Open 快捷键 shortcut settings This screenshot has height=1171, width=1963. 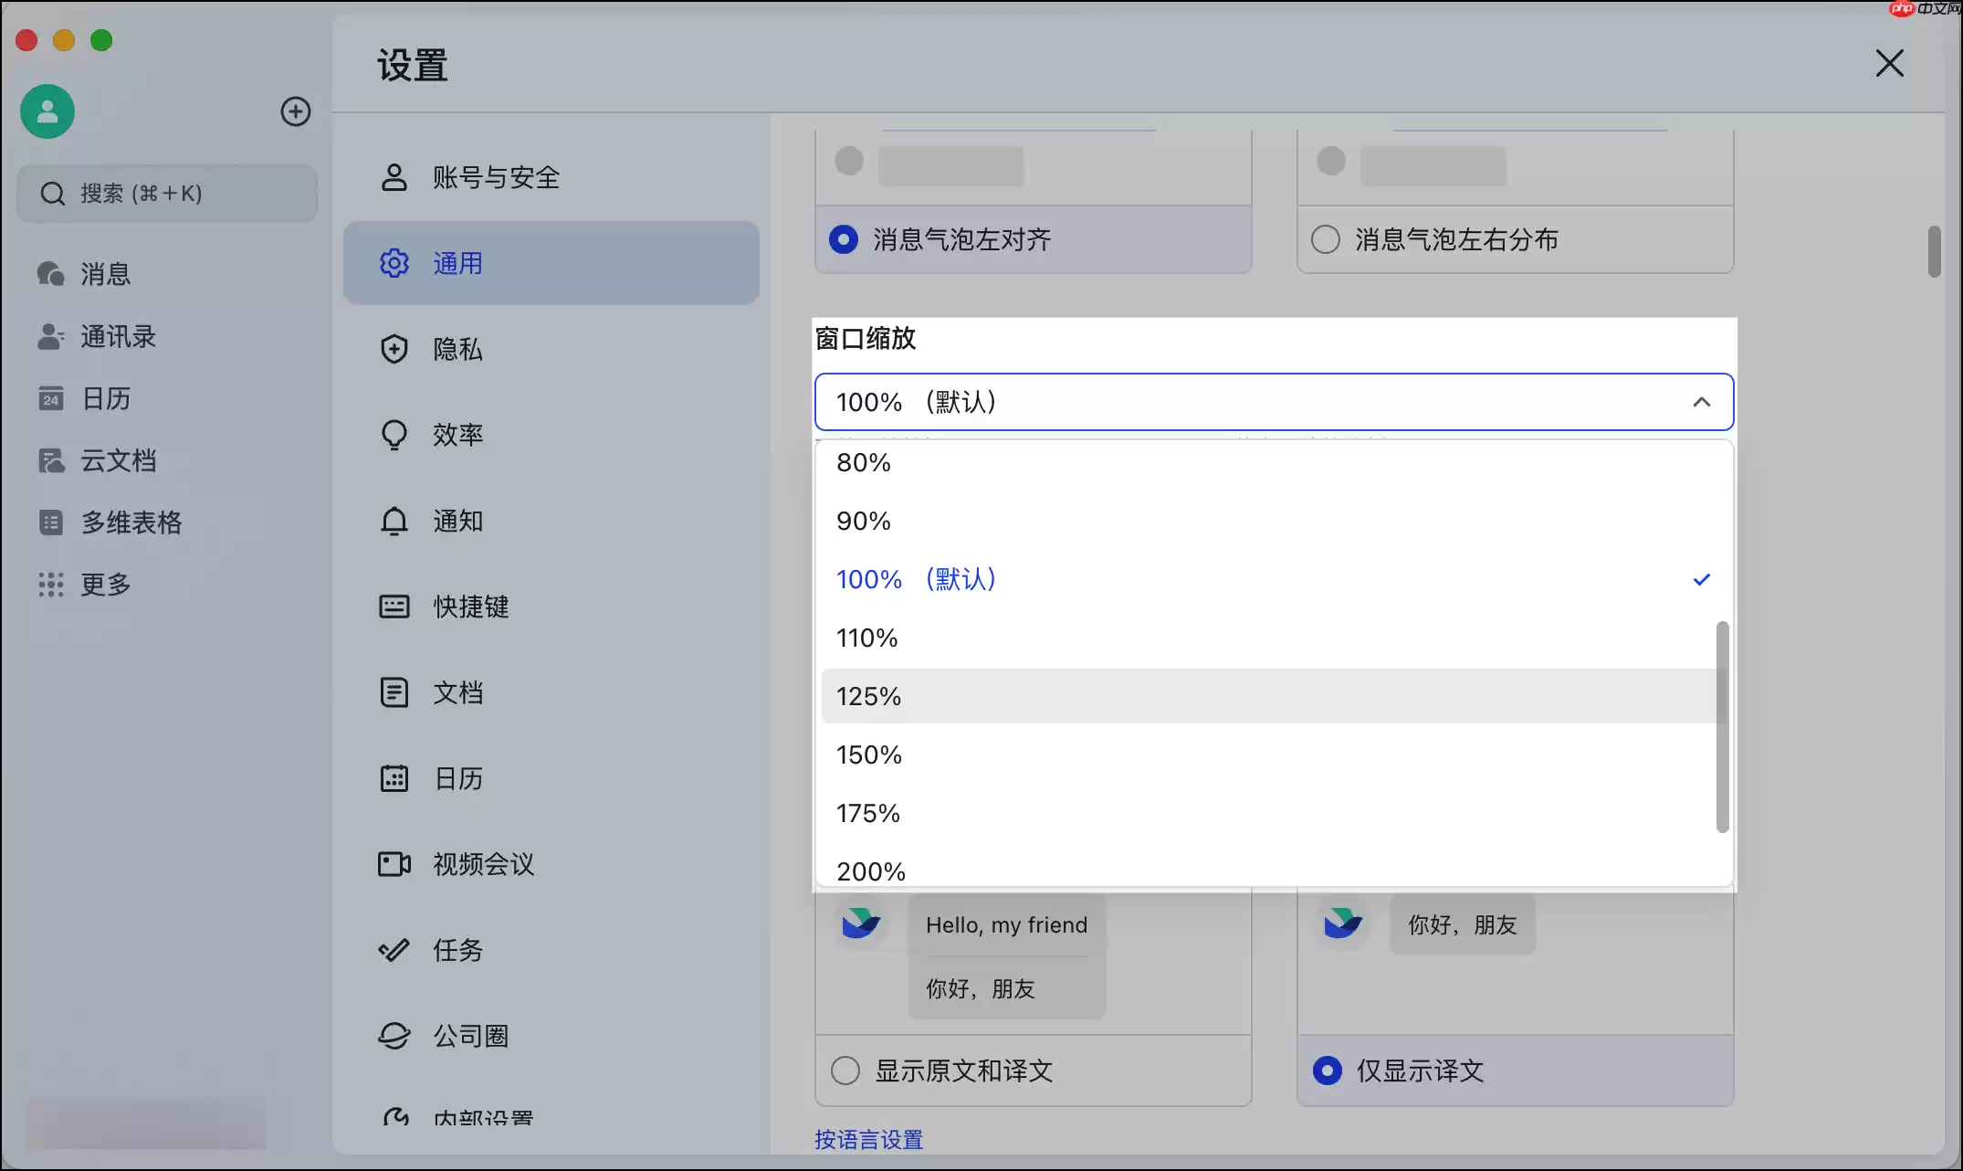[x=471, y=607]
